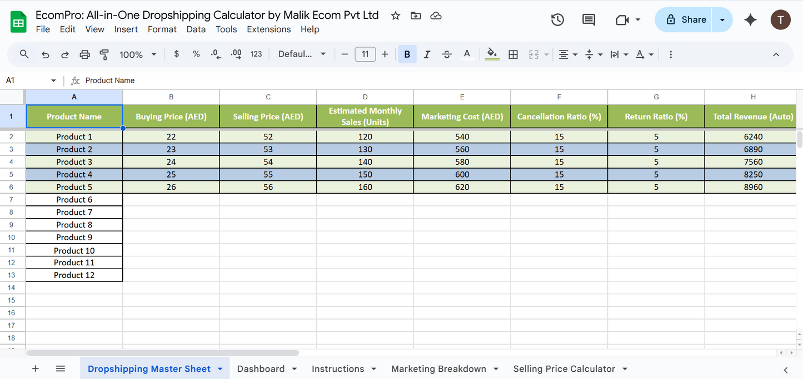Open Gemini sparkle assistant
Viewport: 803px width, 379px height.
tap(751, 20)
